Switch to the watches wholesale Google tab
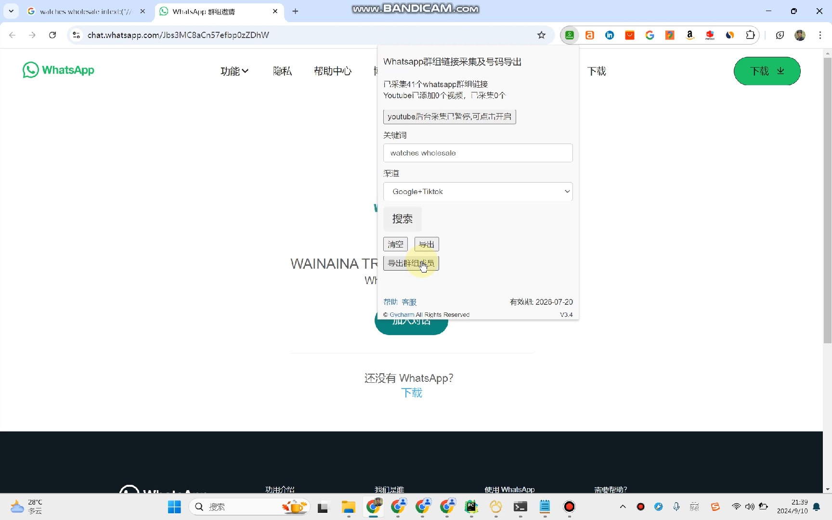The width and height of the screenshot is (832, 520). click(x=87, y=11)
